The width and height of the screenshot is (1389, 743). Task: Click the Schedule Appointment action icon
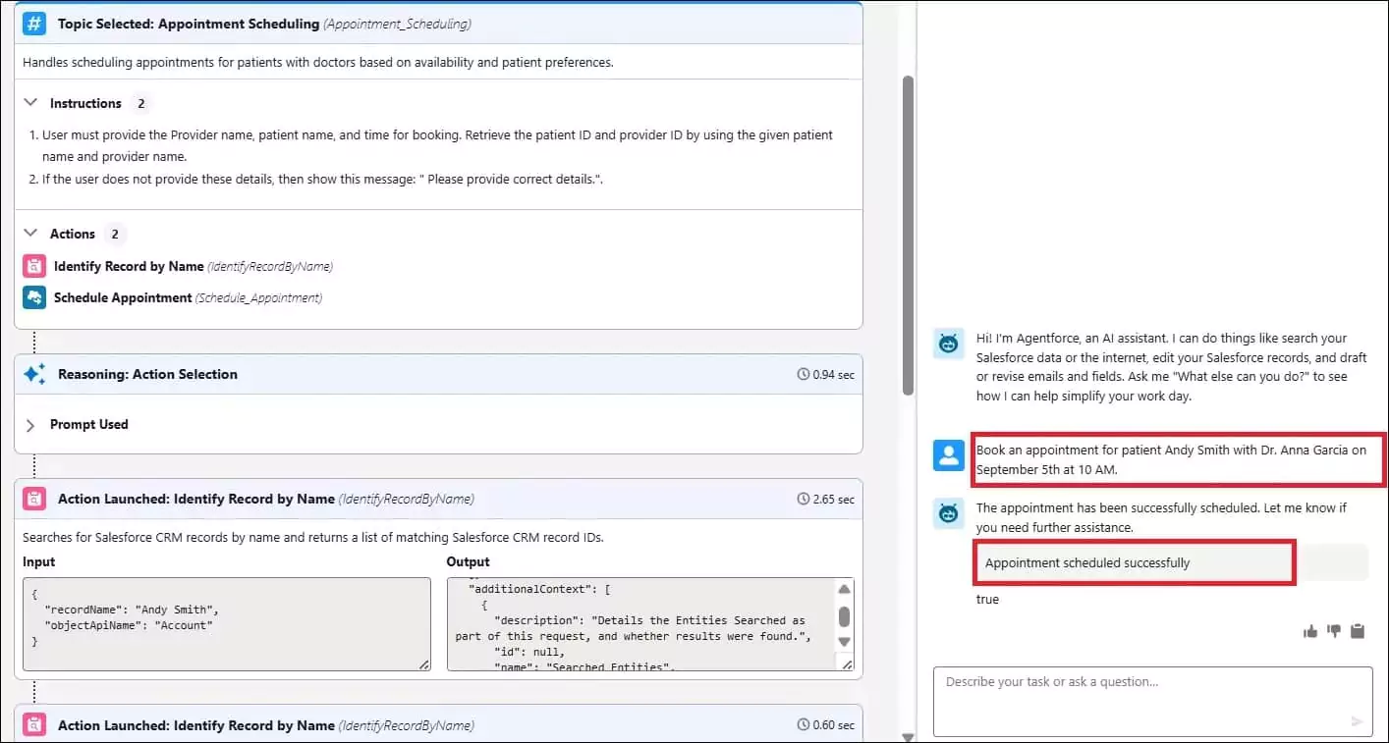tap(34, 297)
